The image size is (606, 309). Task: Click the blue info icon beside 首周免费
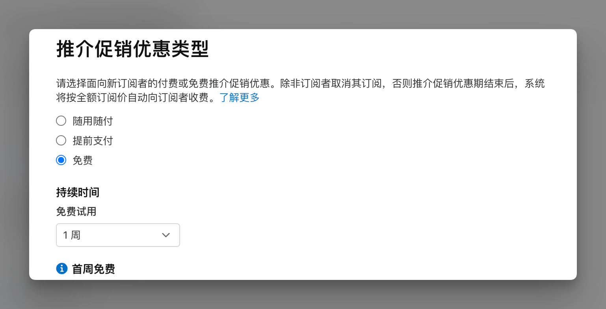[x=62, y=269]
